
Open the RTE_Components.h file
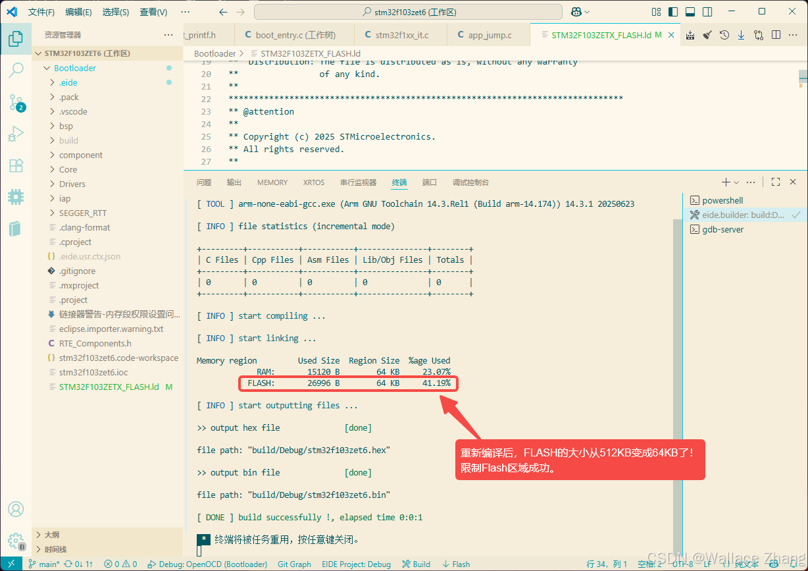(107, 343)
